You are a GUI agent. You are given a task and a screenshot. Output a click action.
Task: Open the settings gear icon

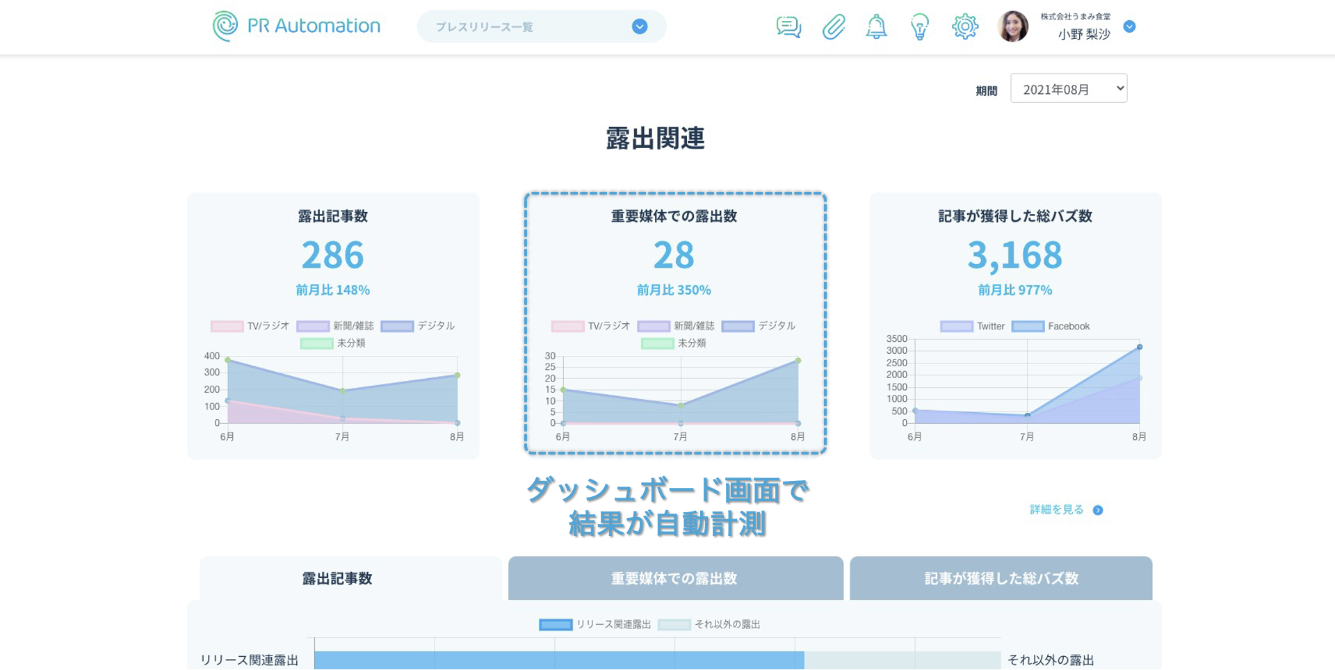964,27
